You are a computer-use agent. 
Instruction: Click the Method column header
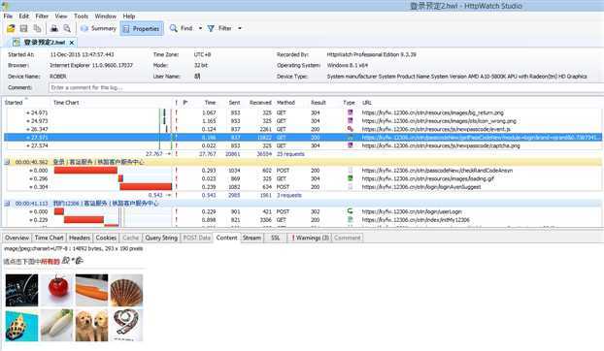285,103
